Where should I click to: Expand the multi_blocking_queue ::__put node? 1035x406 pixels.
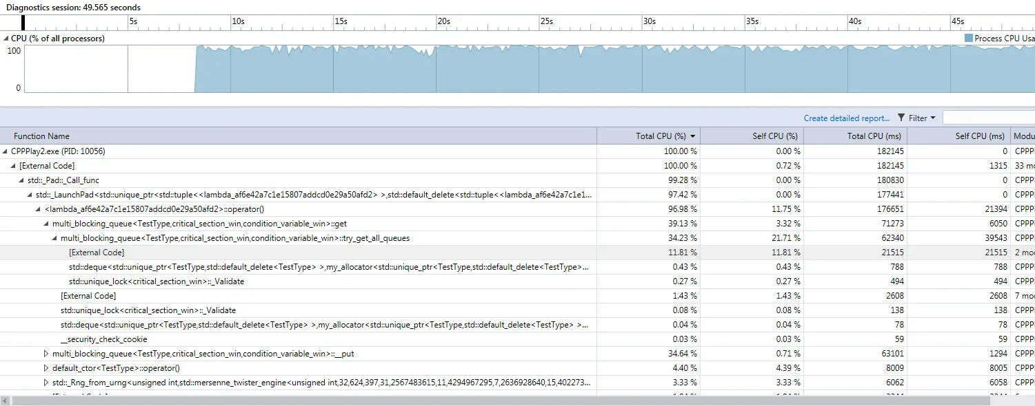[x=46, y=354]
